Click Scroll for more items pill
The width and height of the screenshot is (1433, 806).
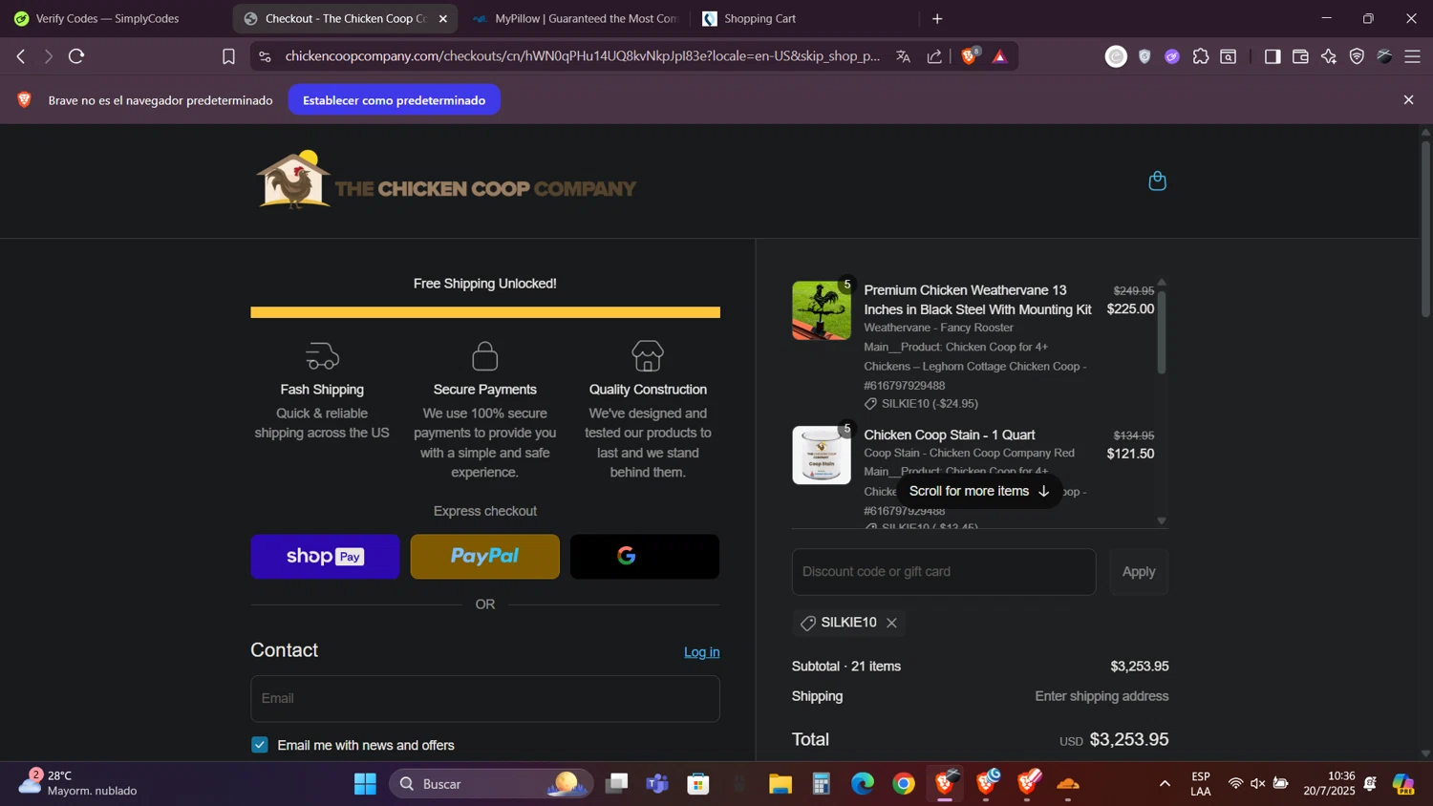tap(979, 491)
